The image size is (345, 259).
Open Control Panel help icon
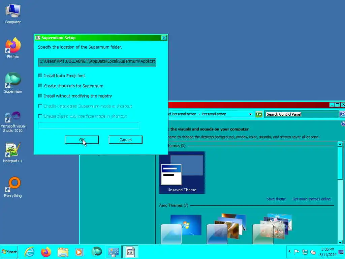tap(343, 124)
